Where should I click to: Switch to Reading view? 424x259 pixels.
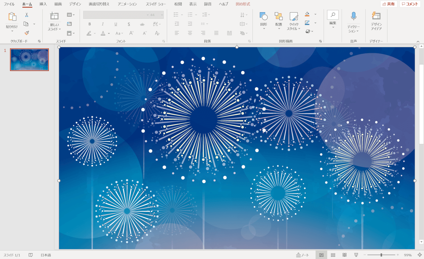(x=345, y=255)
